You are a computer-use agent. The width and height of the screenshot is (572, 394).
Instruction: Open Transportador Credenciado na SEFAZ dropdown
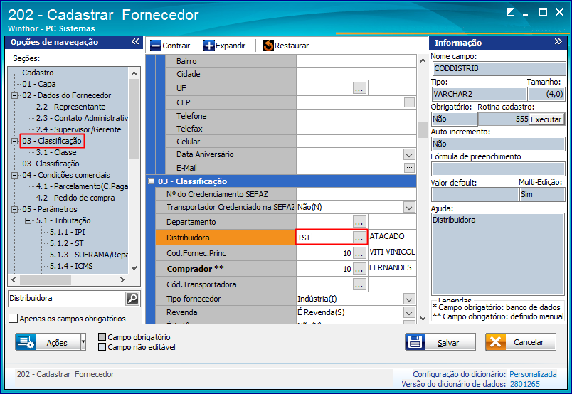click(409, 207)
